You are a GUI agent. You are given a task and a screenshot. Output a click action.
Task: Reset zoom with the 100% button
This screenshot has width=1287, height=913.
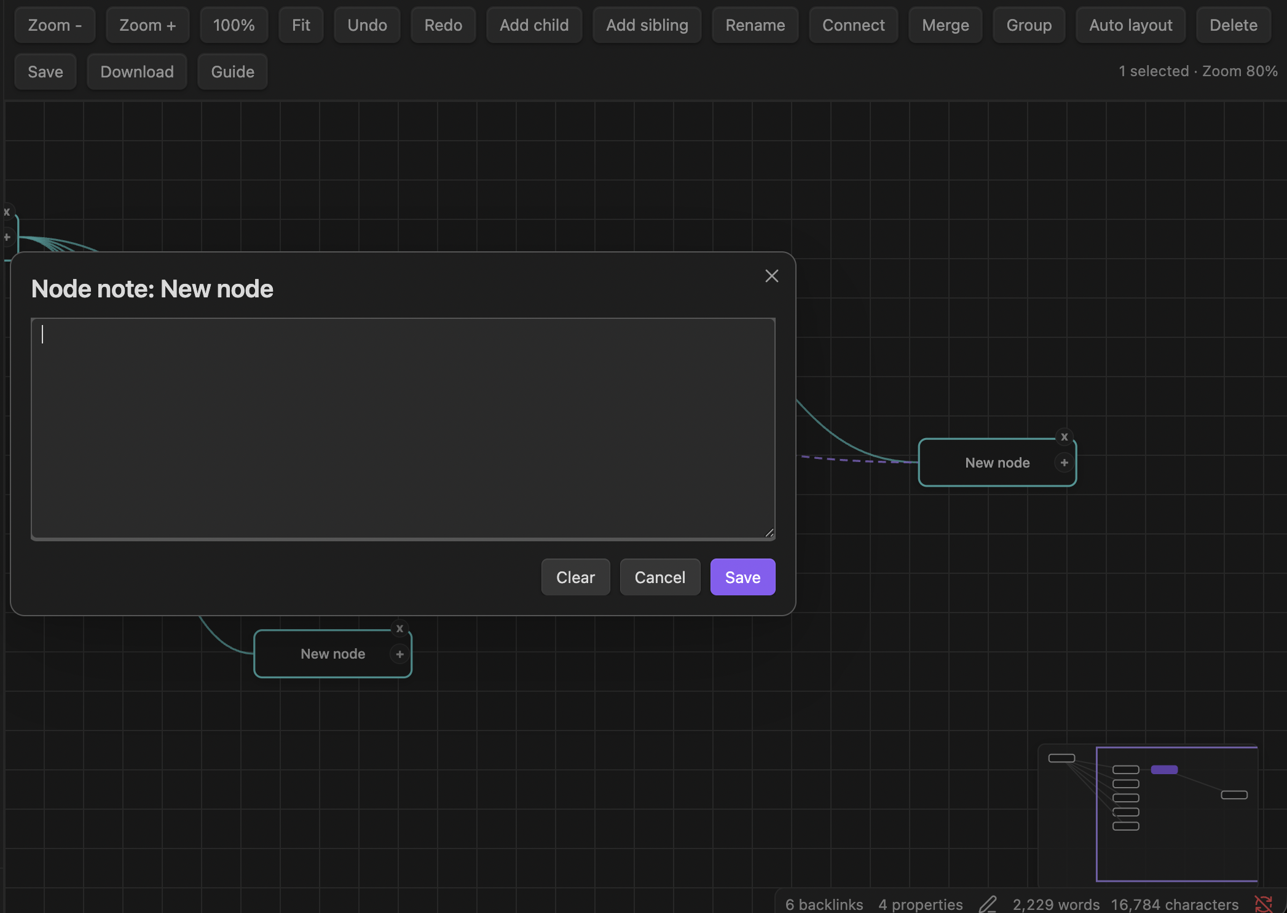point(234,25)
